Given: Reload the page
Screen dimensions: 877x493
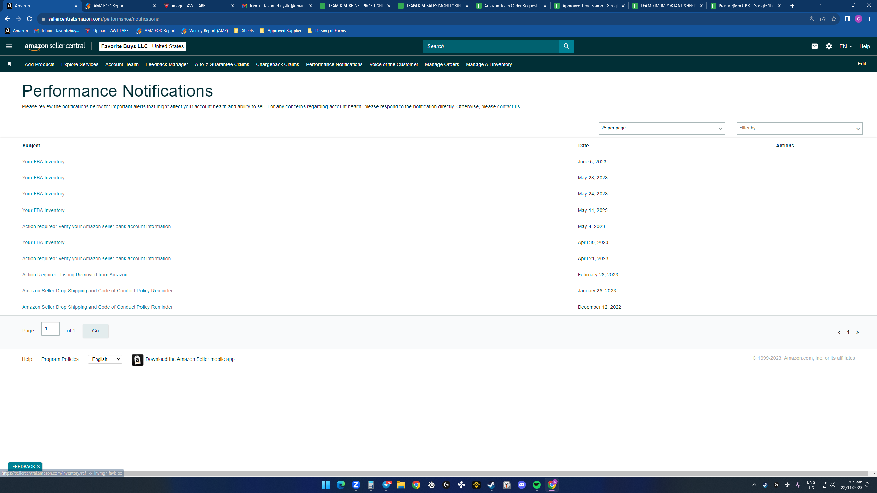Looking at the screenshot, I should pyautogui.click(x=29, y=19).
